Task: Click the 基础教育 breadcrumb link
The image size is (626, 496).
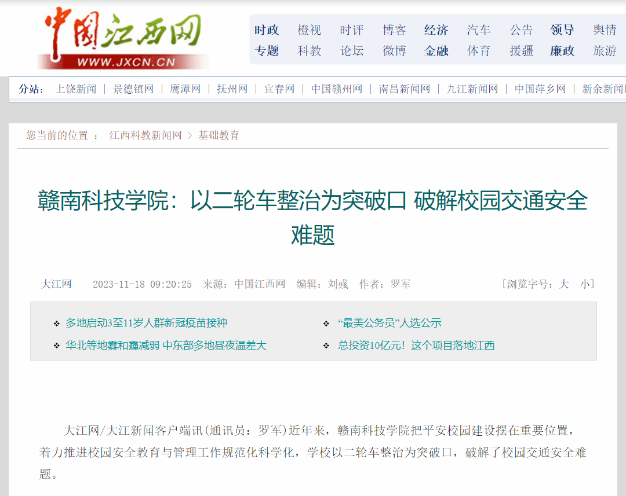Action: coord(219,135)
